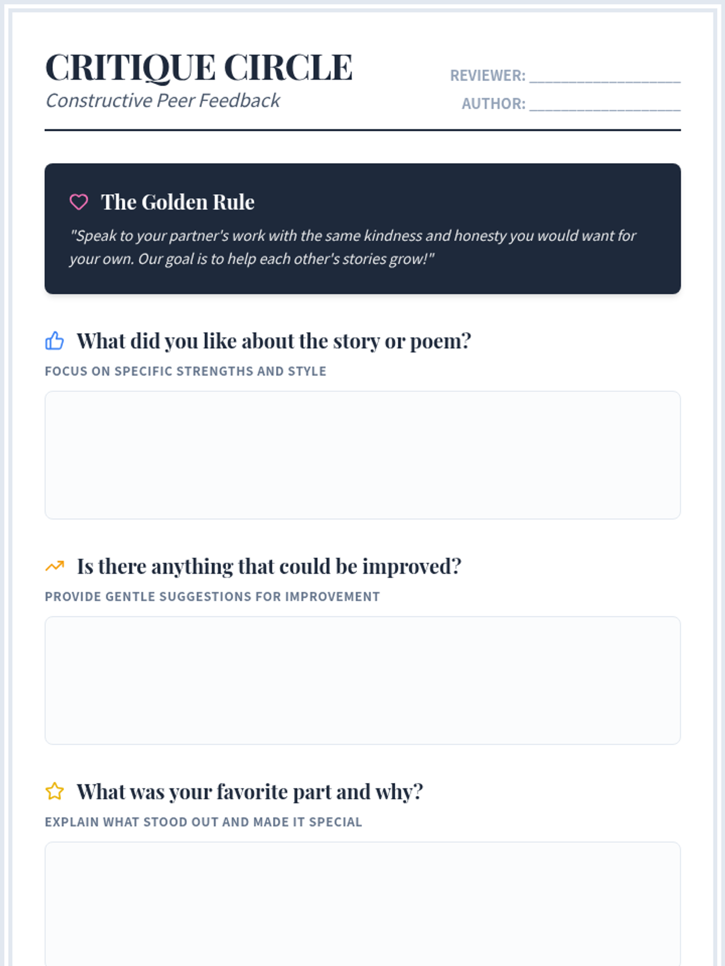This screenshot has height=966, width=725.
Task: Click the Author name blank line
Action: [x=604, y=104]
